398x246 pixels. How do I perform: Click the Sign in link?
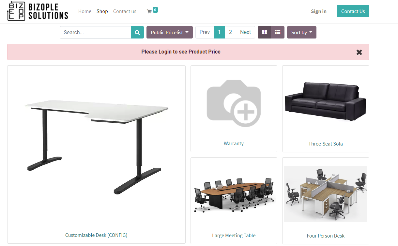pyautogui.click(x=319, y=11)
